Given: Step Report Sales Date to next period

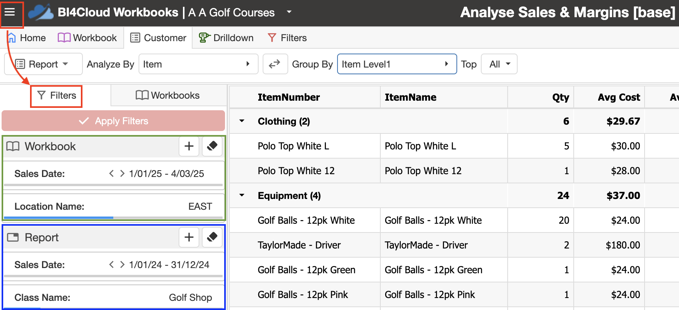Looking at the screenshot, I should click(x=122, y=264).
